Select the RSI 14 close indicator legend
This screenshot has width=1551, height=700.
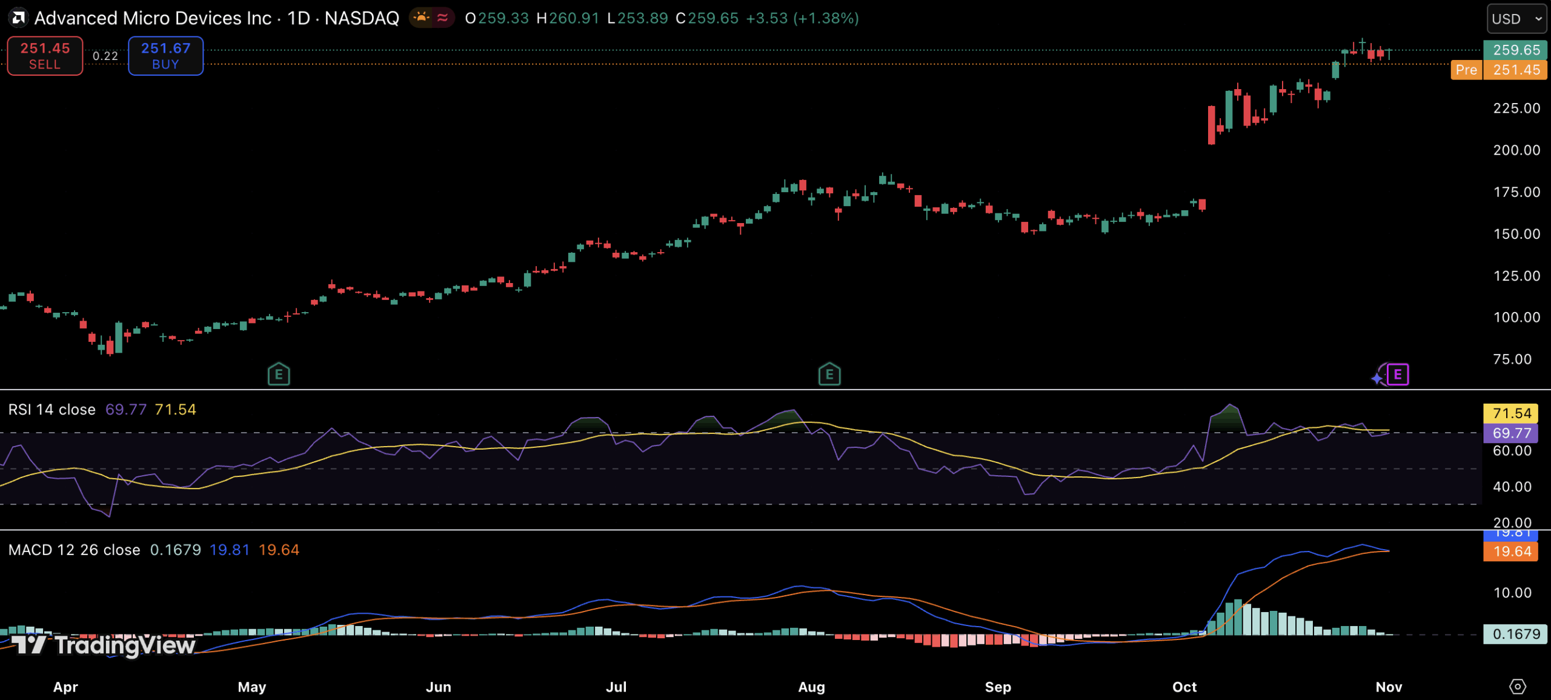(52, 410)
